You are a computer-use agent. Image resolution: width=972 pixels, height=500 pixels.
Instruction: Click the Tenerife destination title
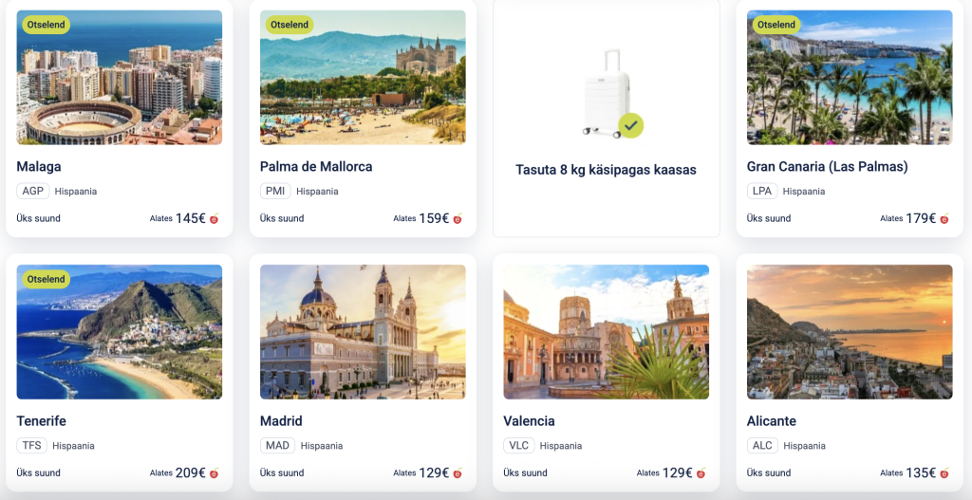pos(41,420)
